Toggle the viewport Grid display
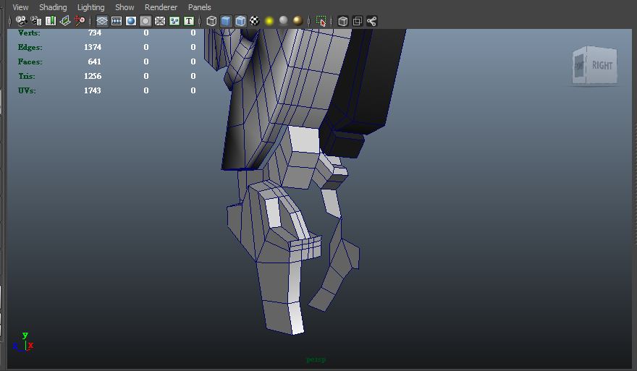 click(x=102, y=21)
